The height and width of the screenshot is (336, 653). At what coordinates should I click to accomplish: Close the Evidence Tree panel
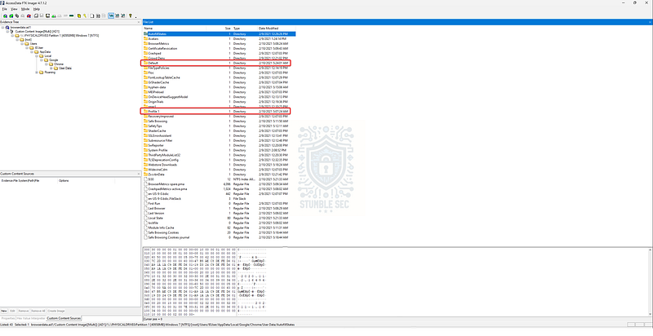139,22
